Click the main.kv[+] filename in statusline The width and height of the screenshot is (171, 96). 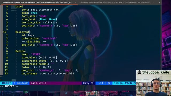(38, 83)
